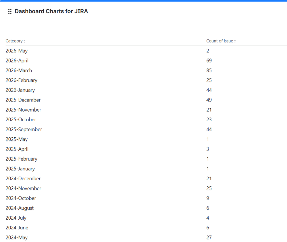
Task: Select the 2026-January category cell
Action: tap(20, 90)
